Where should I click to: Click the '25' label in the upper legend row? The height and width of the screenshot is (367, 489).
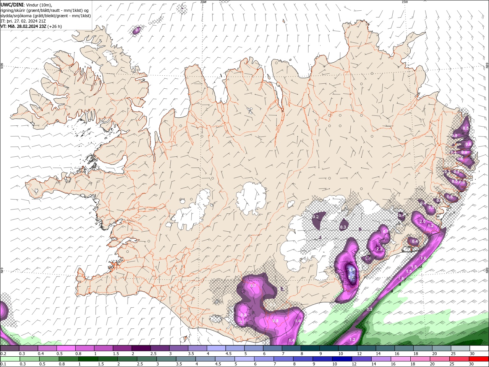[453, 354]
